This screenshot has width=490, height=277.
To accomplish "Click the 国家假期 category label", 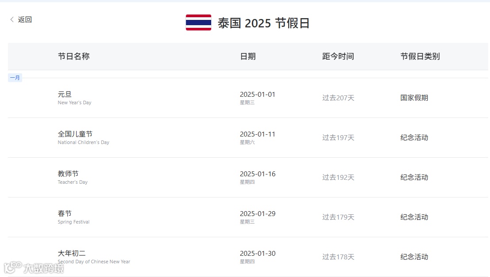I will click(x=414, y=98).
